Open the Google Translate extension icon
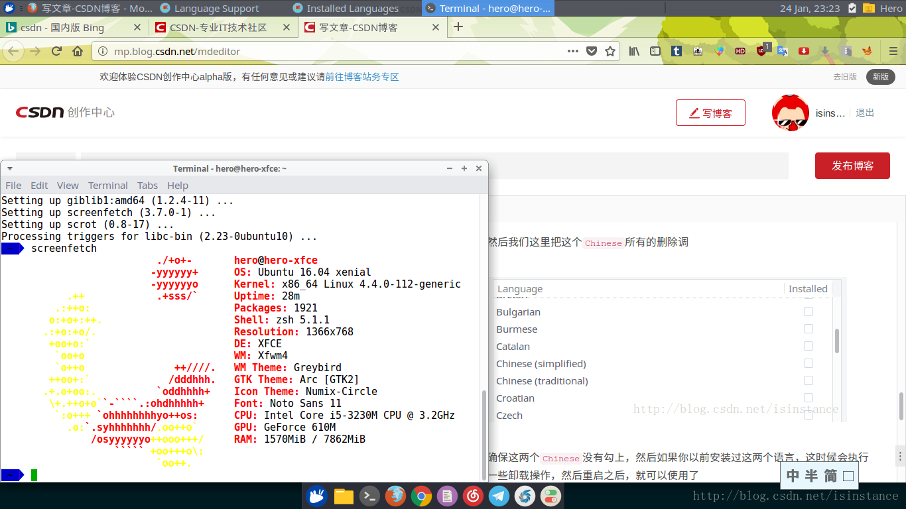Screen dimensions: 906x509 (x=783, y=51)
